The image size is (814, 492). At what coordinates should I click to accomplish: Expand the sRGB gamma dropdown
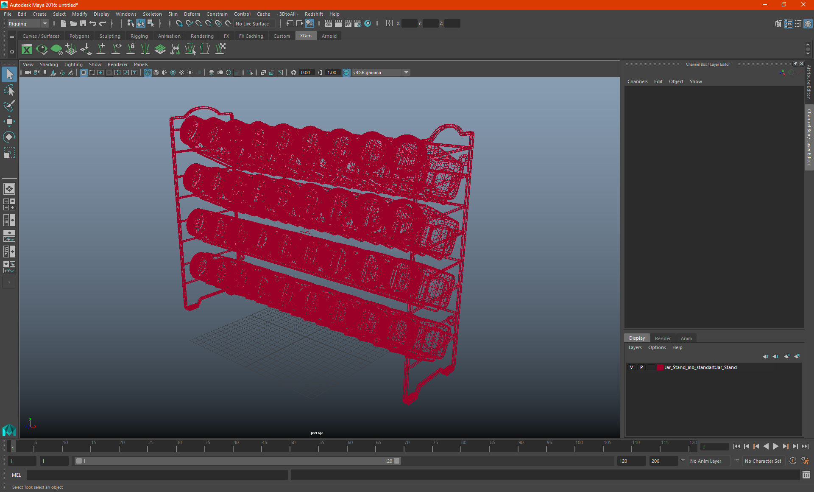[407, 72]
